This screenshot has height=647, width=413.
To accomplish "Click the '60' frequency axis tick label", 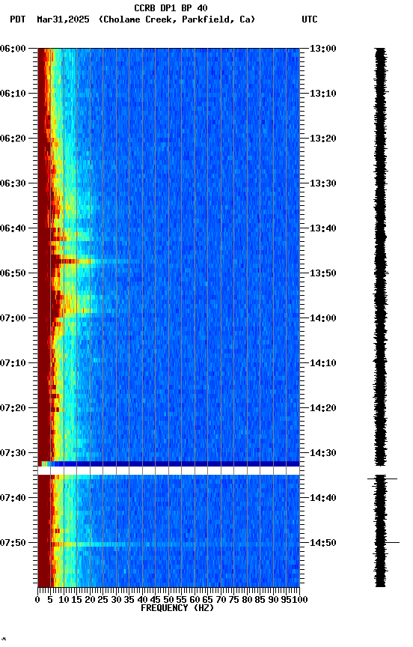I will 195,600.
